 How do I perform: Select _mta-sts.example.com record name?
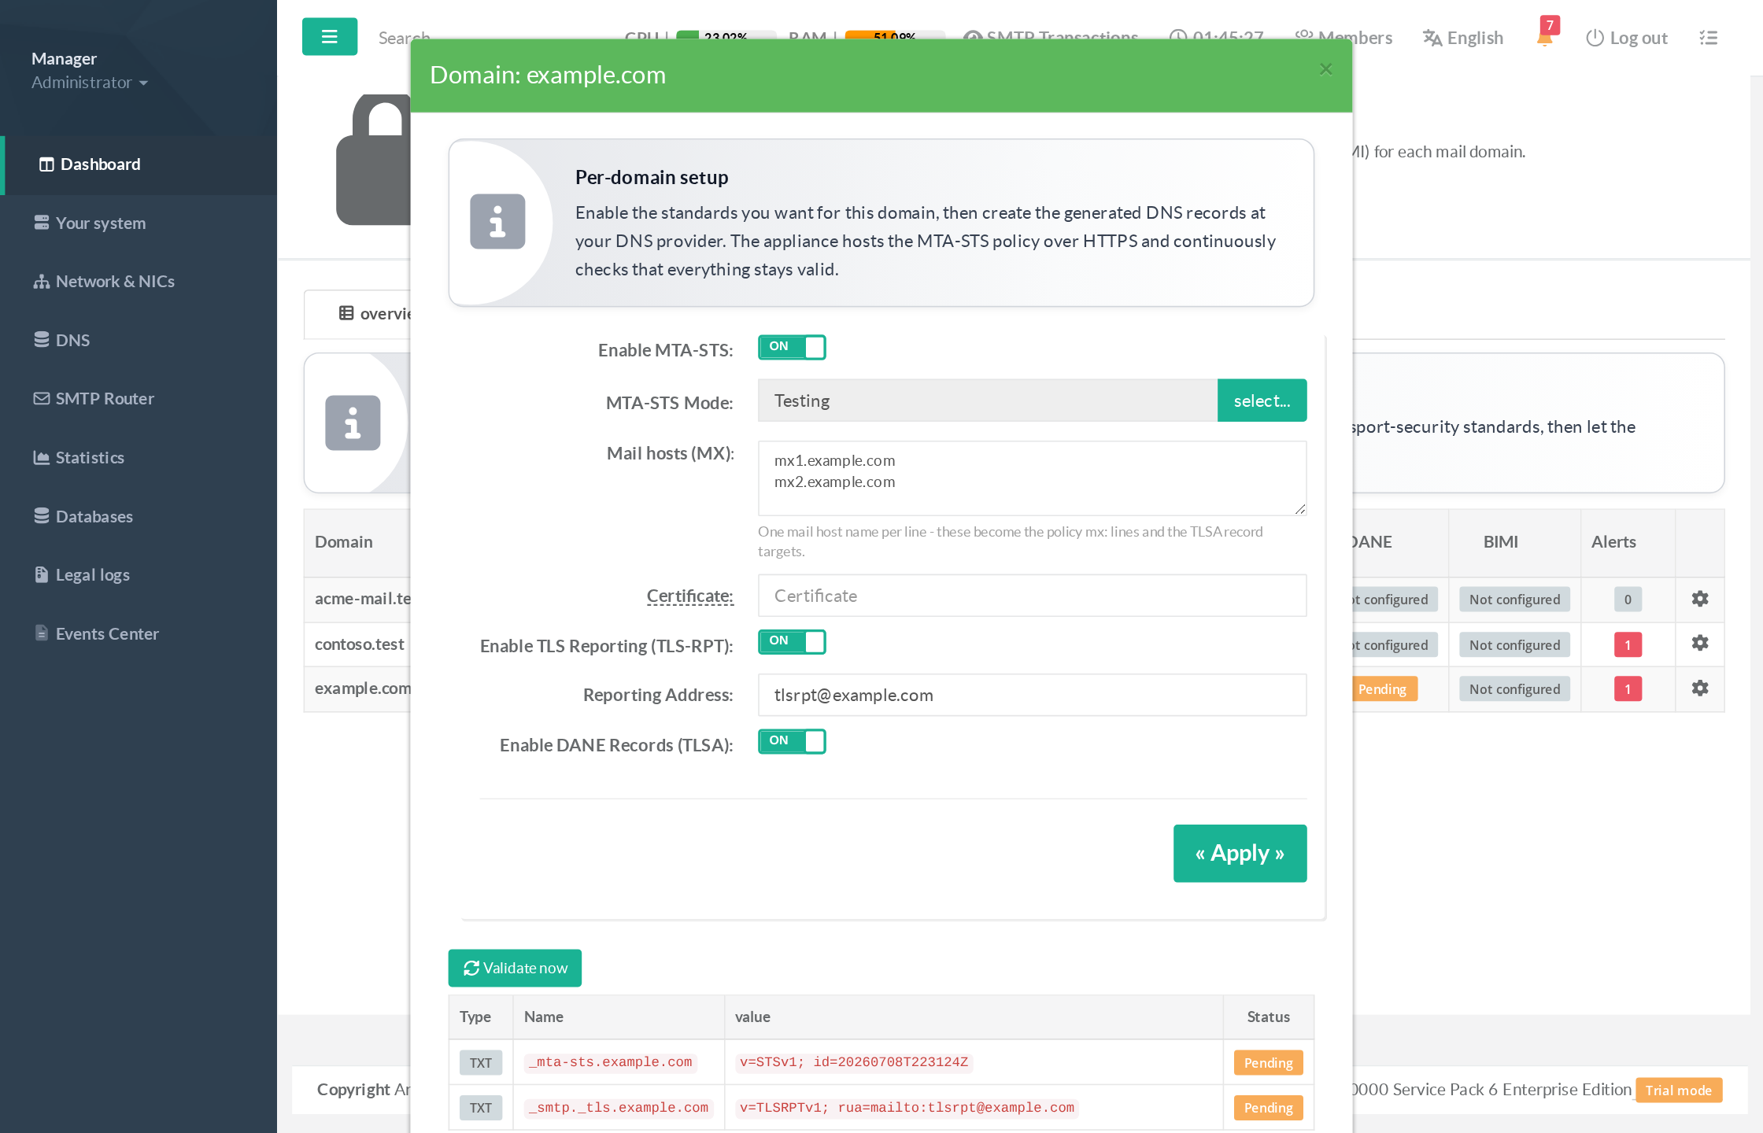(x=610, y=1062)
